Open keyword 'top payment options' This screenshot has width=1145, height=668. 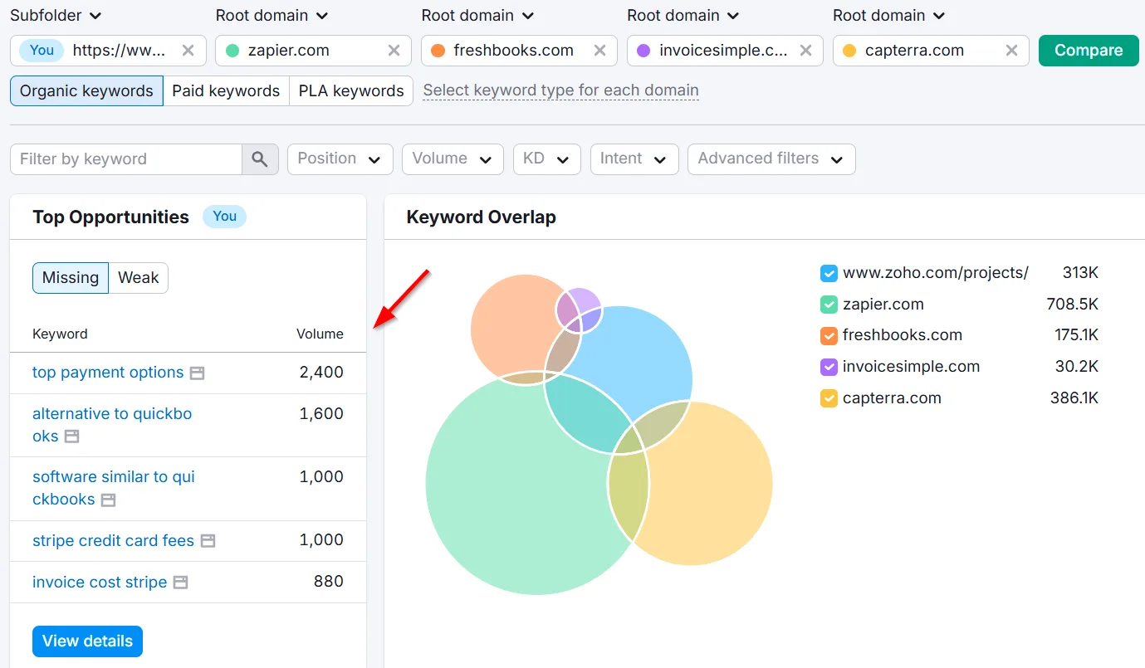108,373
